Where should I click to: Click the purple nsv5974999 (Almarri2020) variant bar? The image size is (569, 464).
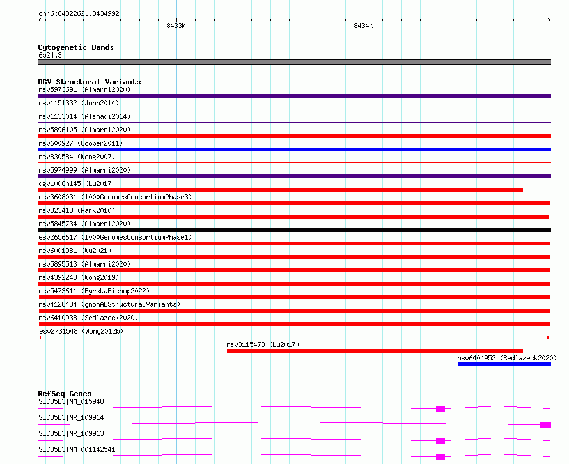[294, 176]
